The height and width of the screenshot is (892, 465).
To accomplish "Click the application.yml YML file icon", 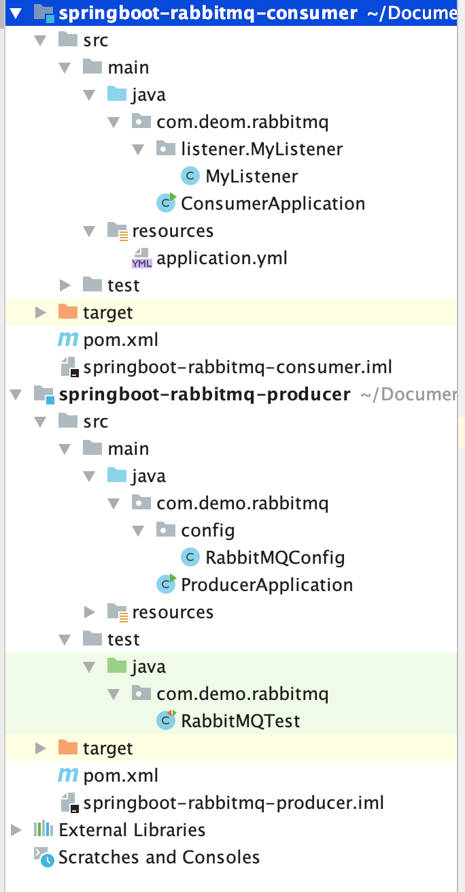I will tap(141, 259).
